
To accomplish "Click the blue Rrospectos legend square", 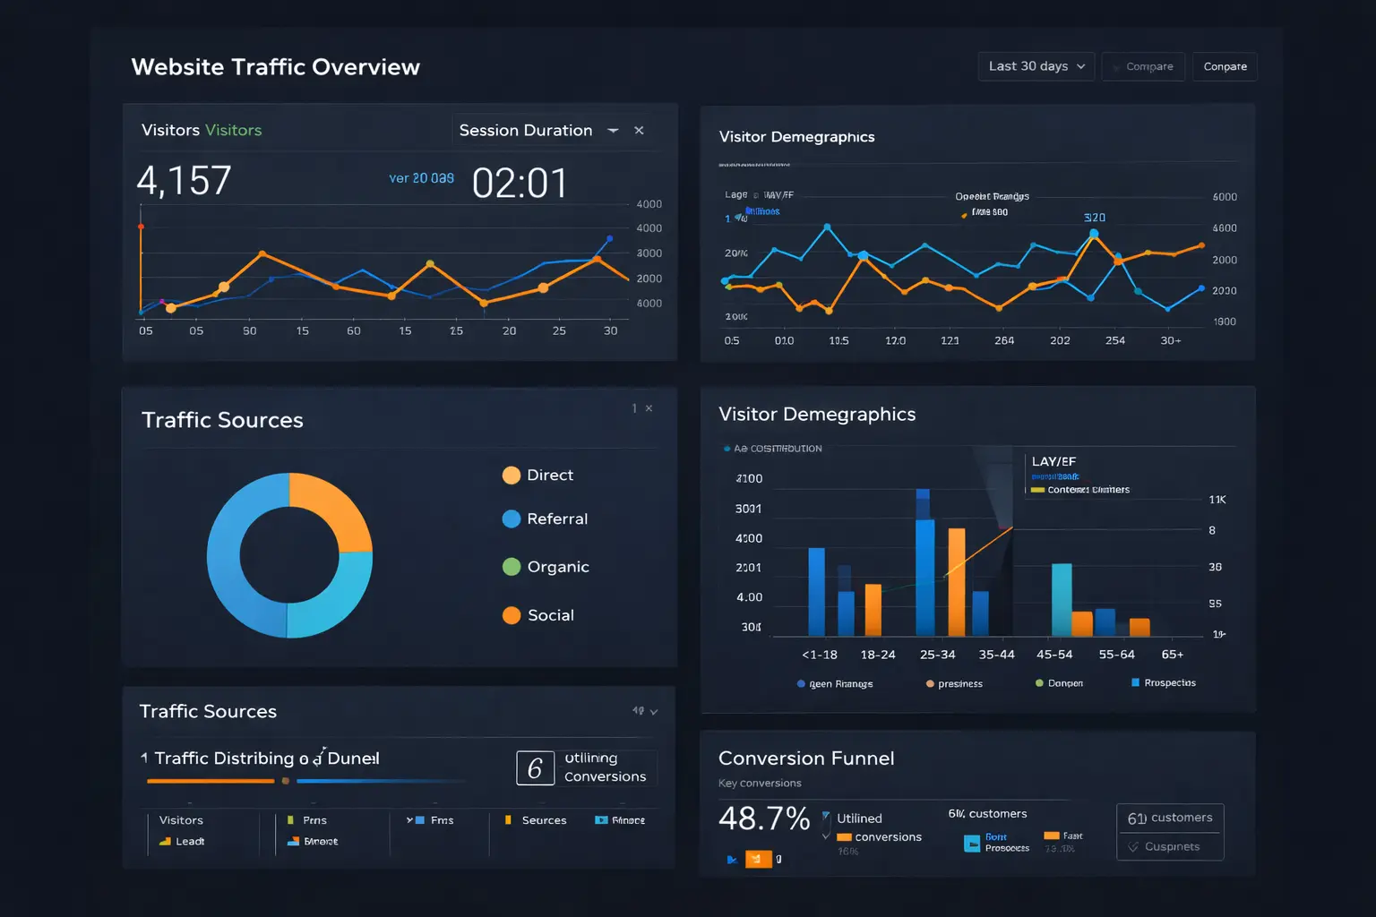I will pos(1135,682).
